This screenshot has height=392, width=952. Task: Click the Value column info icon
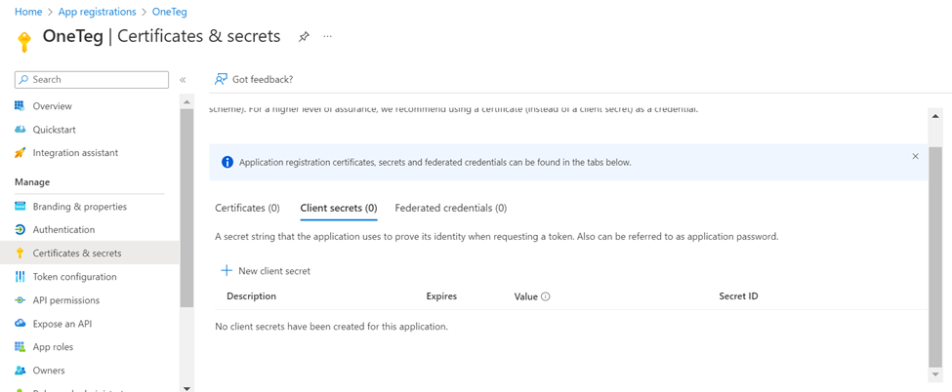click(x=546, y=296)
